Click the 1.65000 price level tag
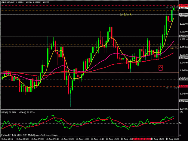Image resolution: width=188 pixels, height=141 pixels. [x=183, y=58]
